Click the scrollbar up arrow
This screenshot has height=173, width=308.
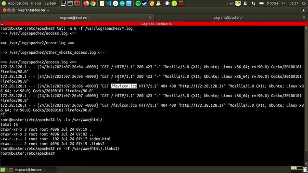click(306, 28)
